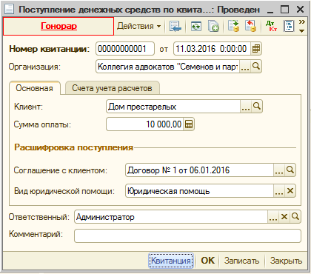311x274 pixels.
Task: Open the Действия dropdown menu
Action: [x=139, y=26]
